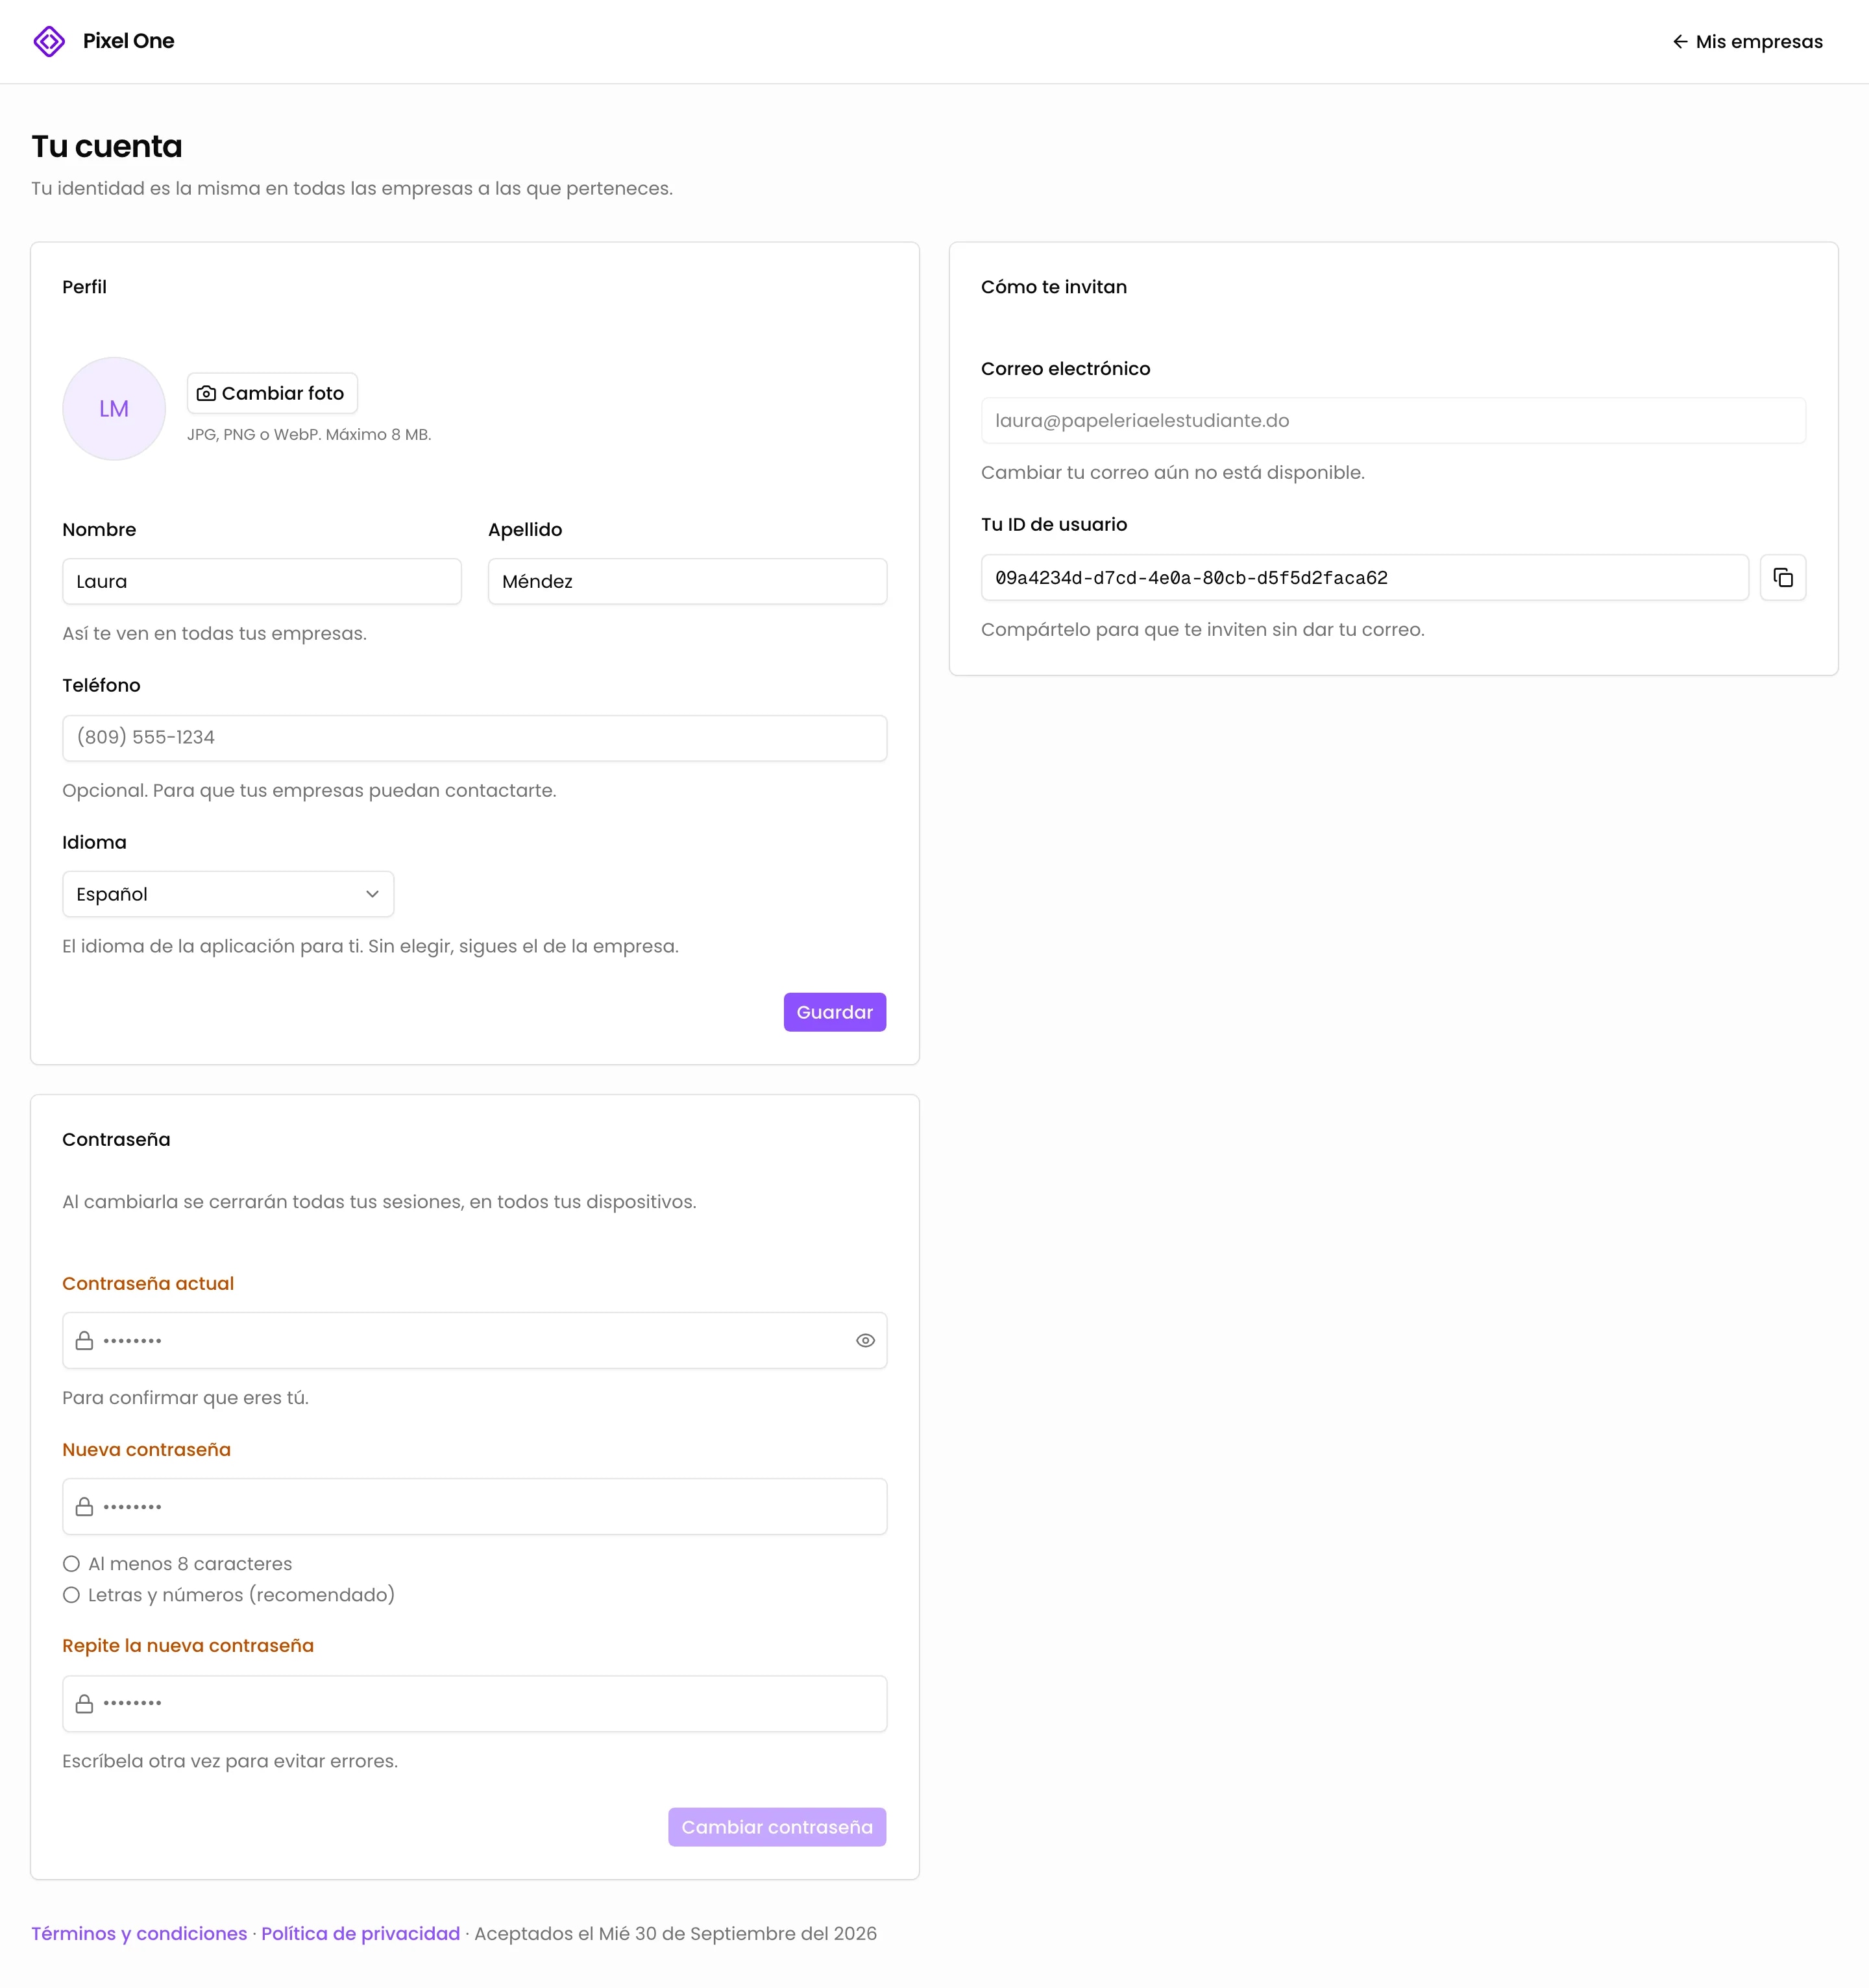Show current password with eye icon
1869x1988 pixels.
[865, 1340]
